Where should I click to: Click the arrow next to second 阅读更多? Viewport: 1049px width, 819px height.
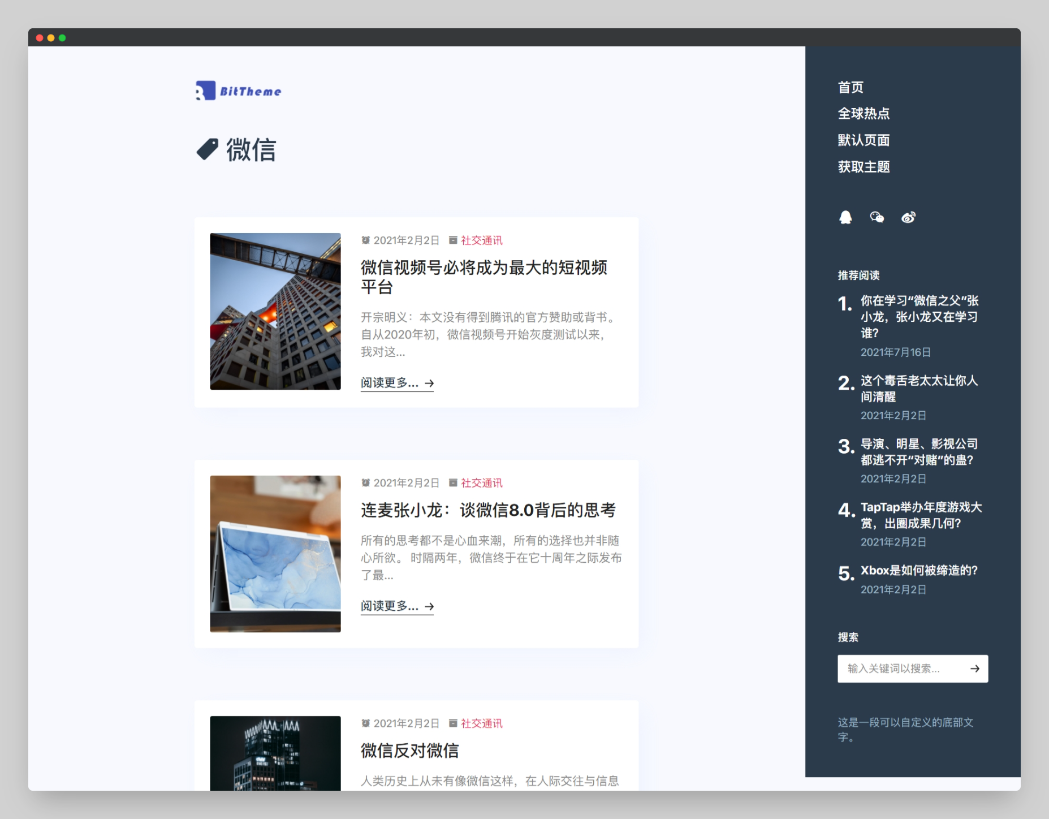(x=429, y=606)
